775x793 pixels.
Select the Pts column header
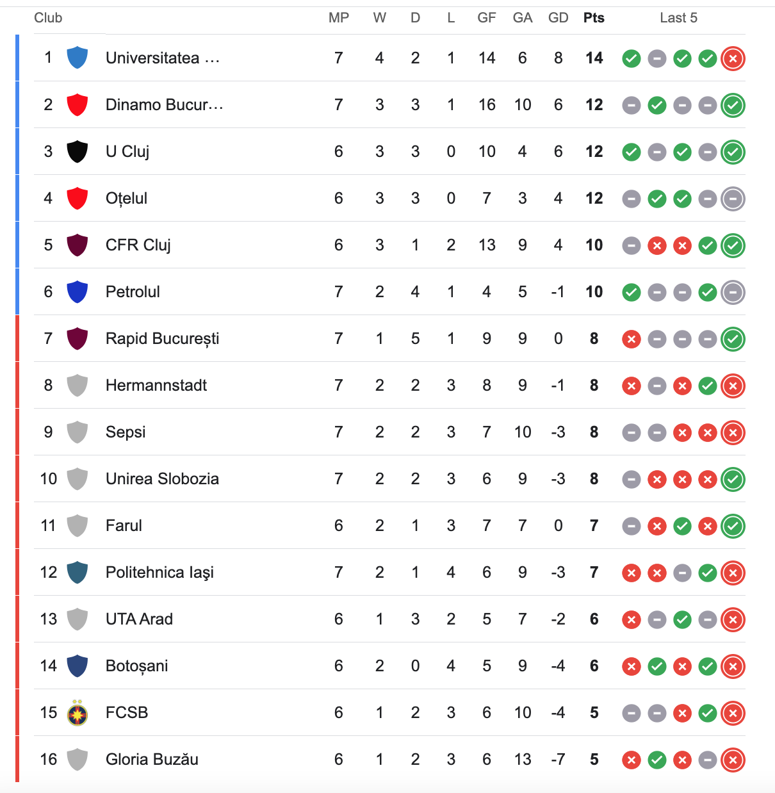(x=594, y=18)
